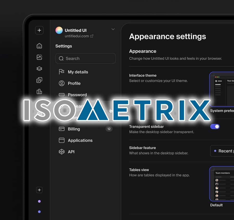Click the external link icon beside untitledui.com
This screenshot has width=234, height=220.
click(x=92, y=36)
